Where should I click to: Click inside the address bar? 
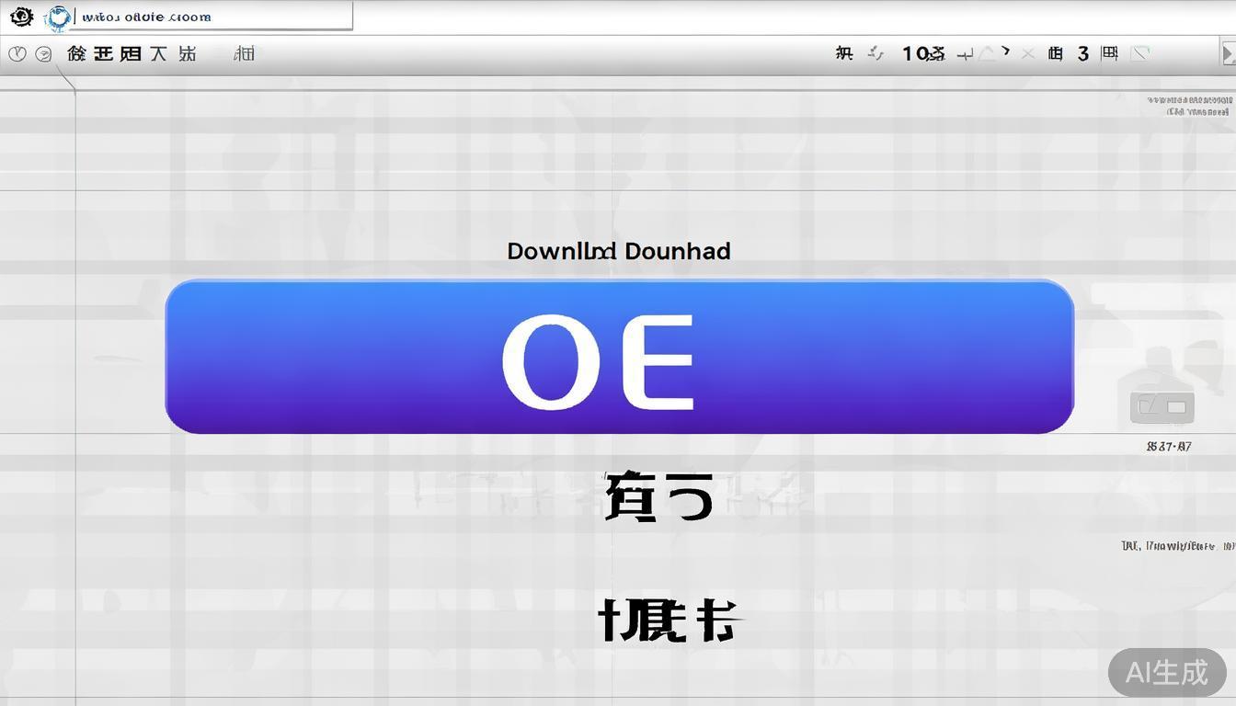click(x=212, y=16)
